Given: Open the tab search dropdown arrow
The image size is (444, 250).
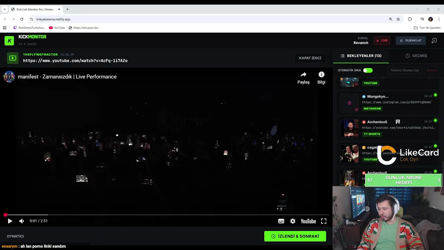Looking at the screenshot, I should click(5, 9).
